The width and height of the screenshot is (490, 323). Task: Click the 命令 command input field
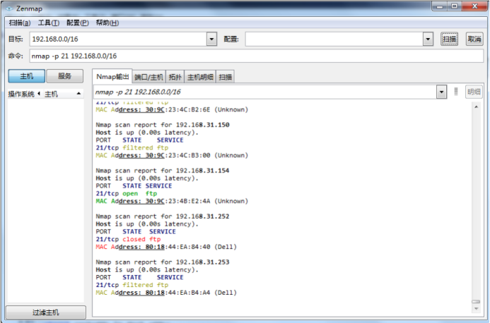[256, 56]
